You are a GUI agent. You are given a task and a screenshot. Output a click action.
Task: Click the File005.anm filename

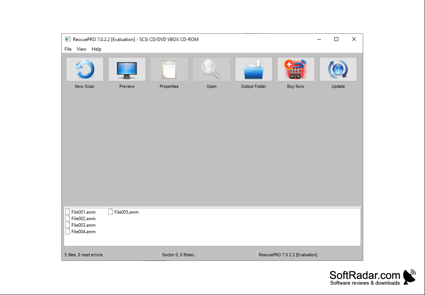click(x=126, y=212)
